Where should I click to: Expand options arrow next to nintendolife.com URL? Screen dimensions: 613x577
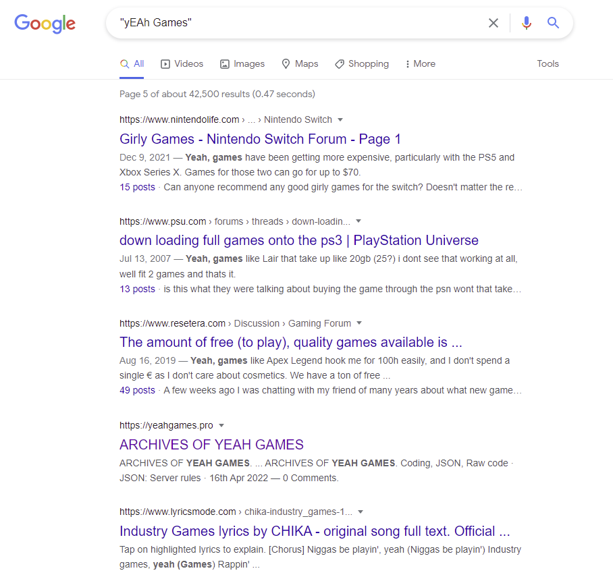[340, 120]
